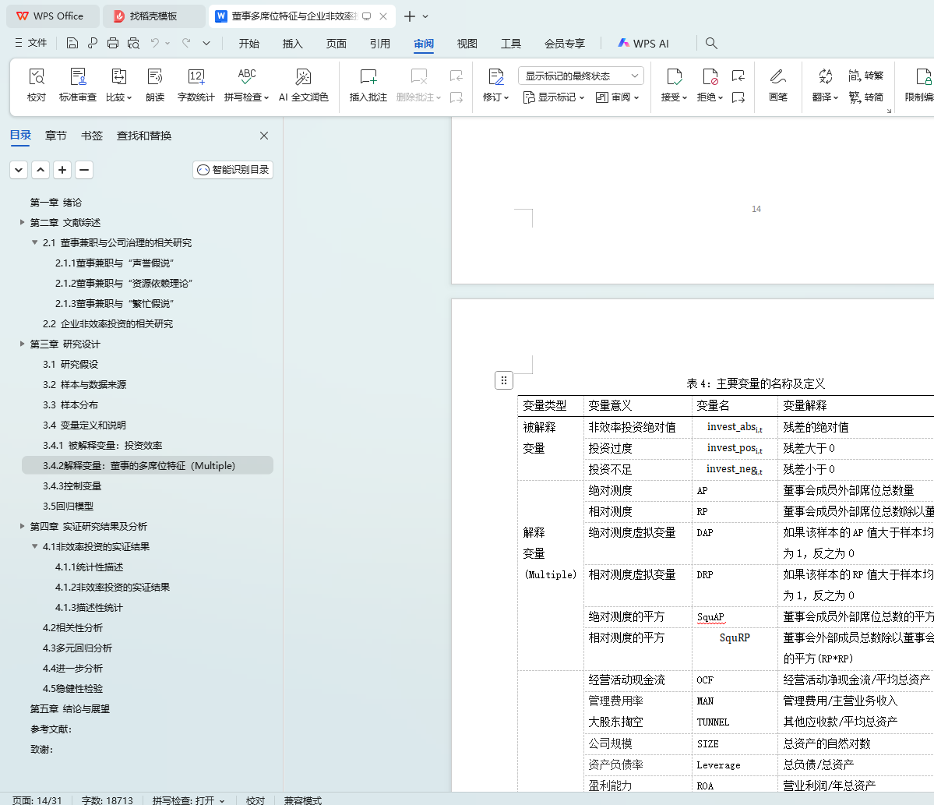Convert text with 简转繁

click(x=866, y=76)
